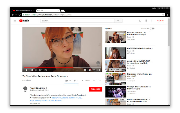Open the hamburger guide menu
Viewport: 180px width, 113px height.
tap(15, 21)
